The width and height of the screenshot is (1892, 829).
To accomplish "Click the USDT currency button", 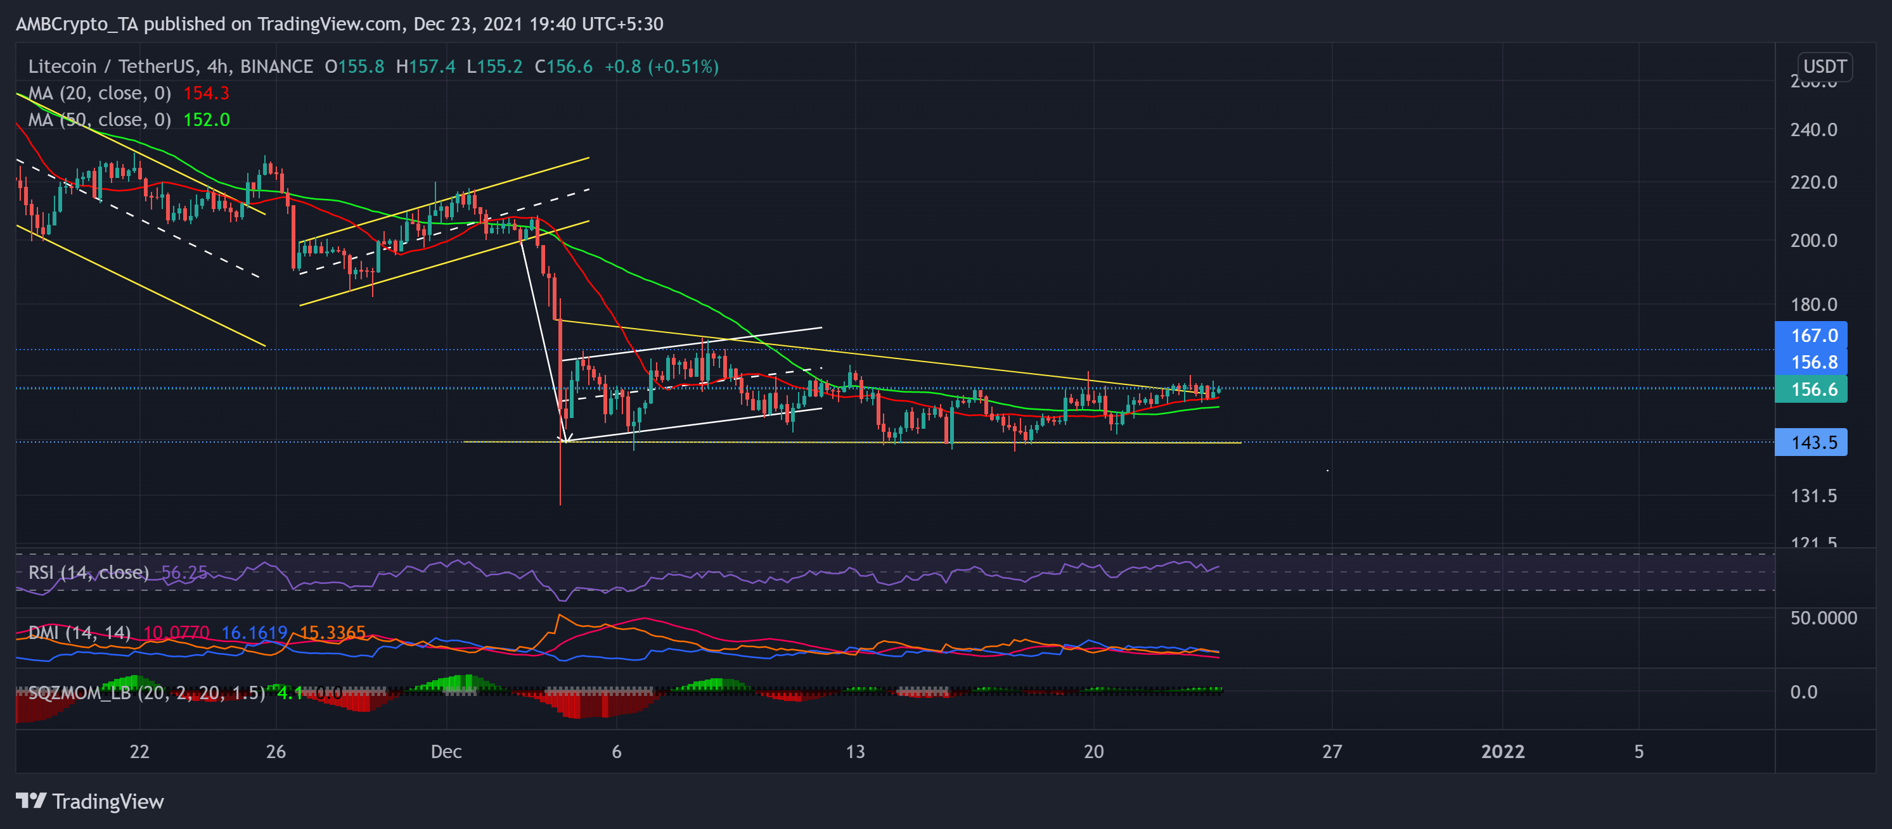I will (x=1826, y=66).
